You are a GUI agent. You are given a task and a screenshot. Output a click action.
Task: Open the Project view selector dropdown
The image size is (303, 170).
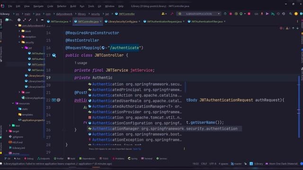9,20
